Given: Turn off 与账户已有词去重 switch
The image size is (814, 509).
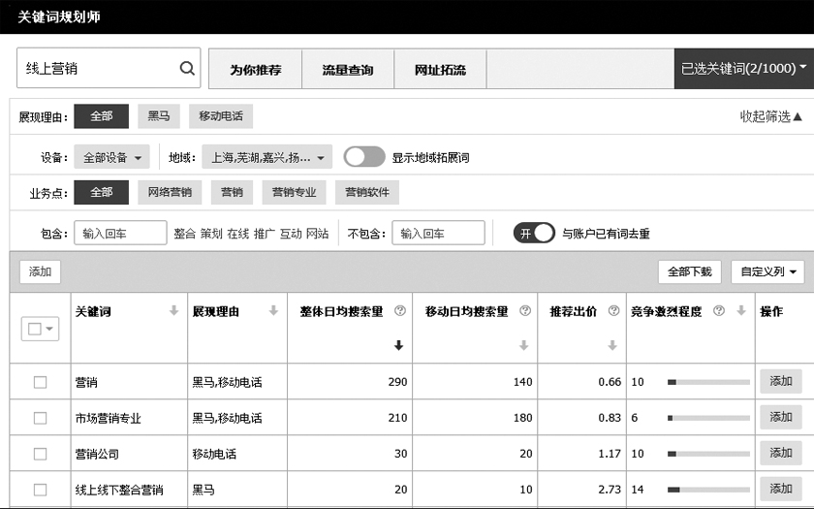Looking at the screenshot, I should pyautogui.click(x=534, y=234).
